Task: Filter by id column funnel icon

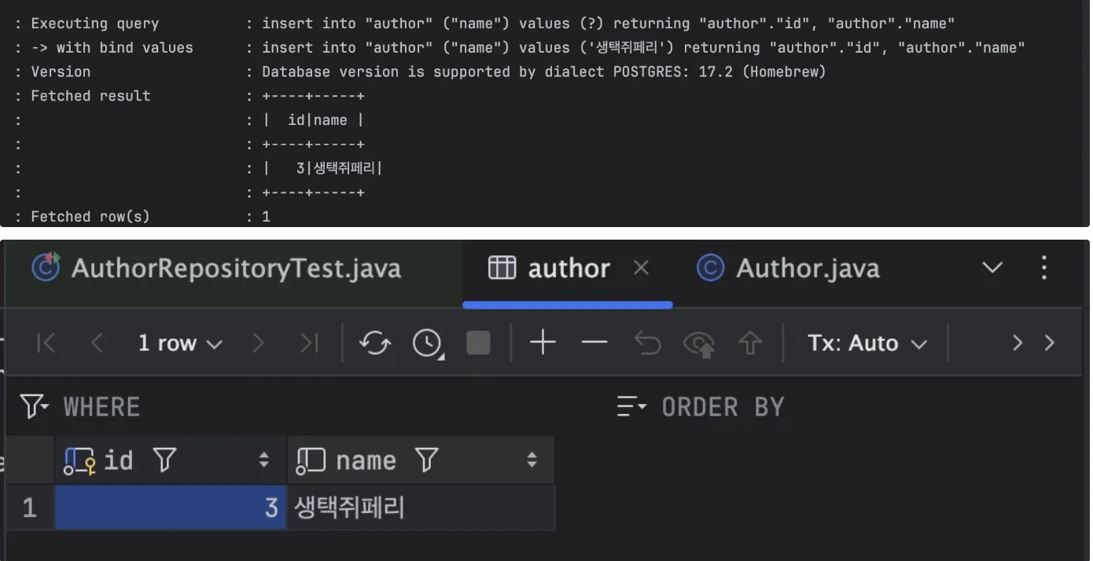Action: [164, 460]
